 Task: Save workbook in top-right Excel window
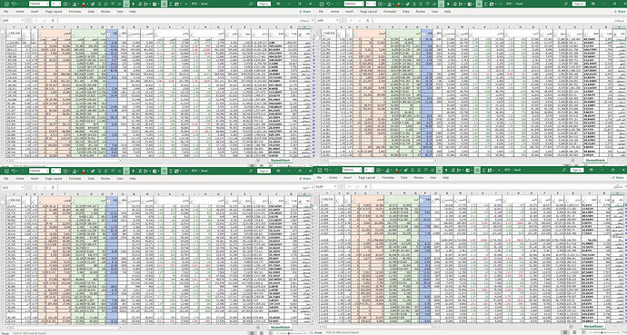[x=322, y=4]
